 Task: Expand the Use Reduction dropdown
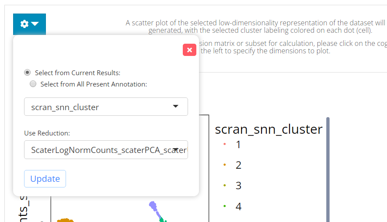click(x=106, y=150)
